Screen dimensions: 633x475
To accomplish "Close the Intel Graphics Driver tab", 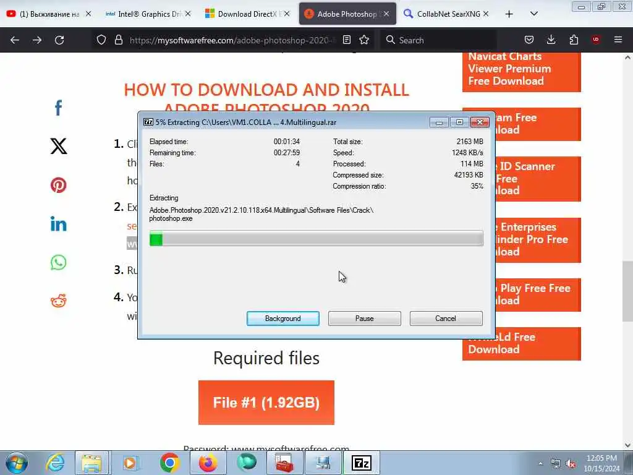I will 188,14.
